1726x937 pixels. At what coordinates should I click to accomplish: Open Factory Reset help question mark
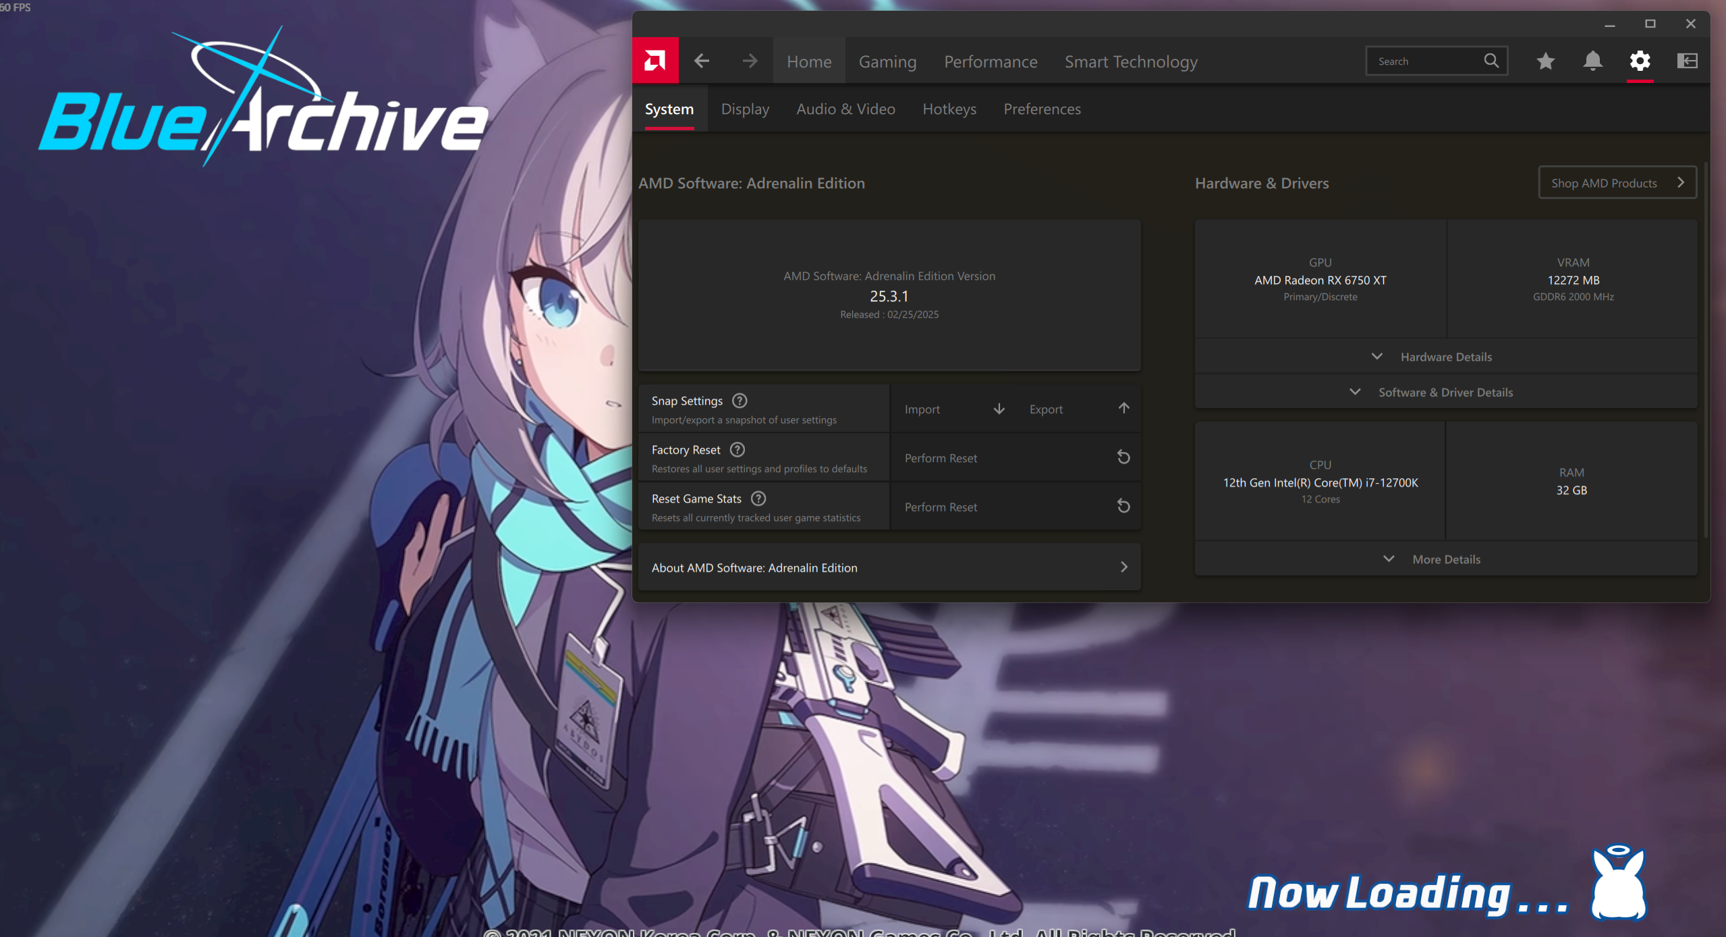[x=737, y=449]
